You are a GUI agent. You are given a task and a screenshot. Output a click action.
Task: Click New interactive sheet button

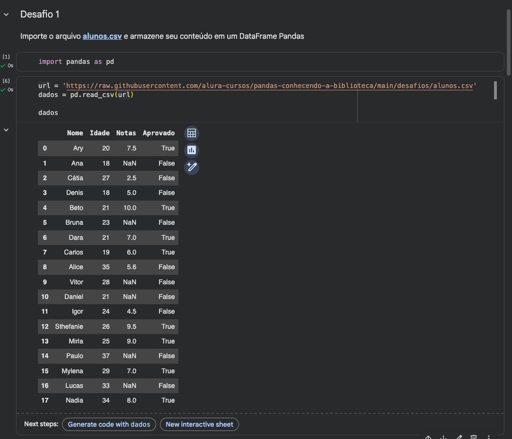point(199,424)
